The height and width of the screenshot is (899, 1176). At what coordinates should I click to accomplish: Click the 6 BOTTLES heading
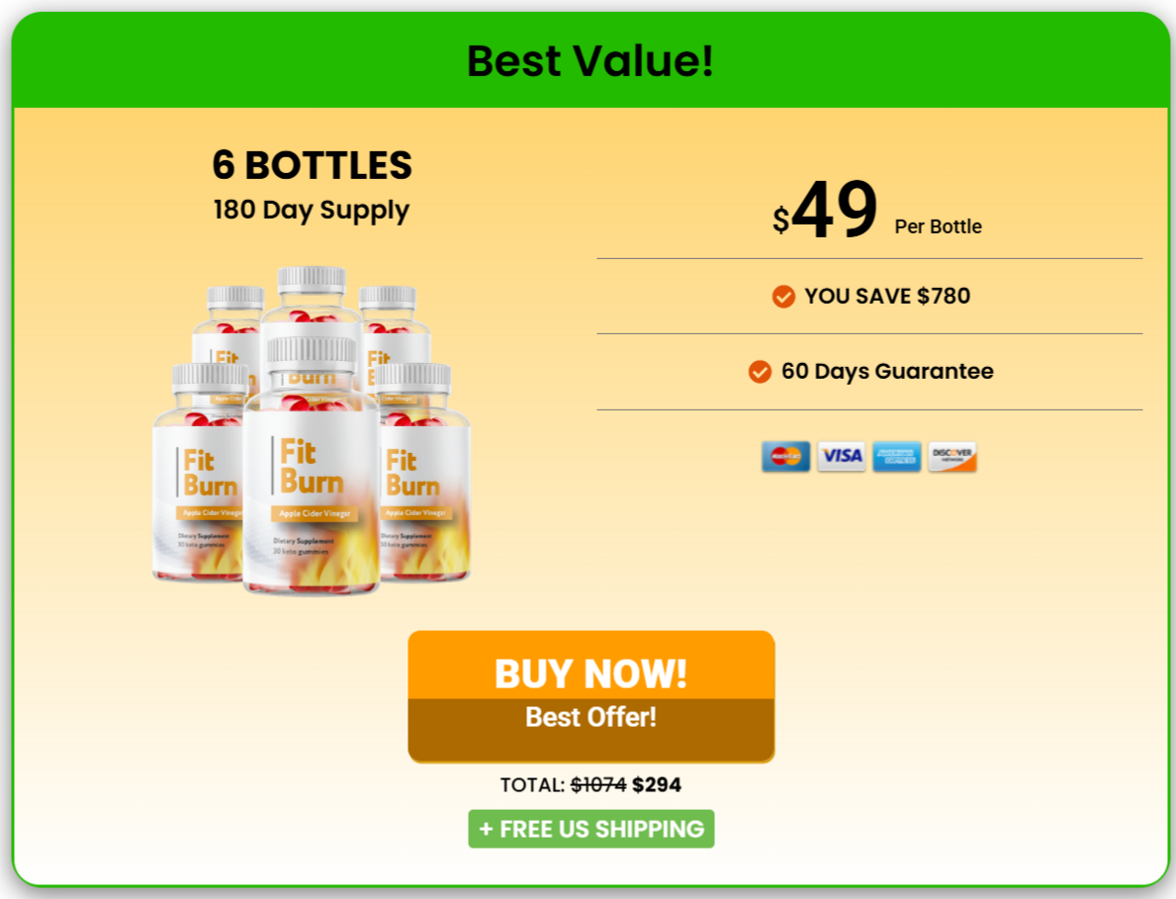point(312,165)
